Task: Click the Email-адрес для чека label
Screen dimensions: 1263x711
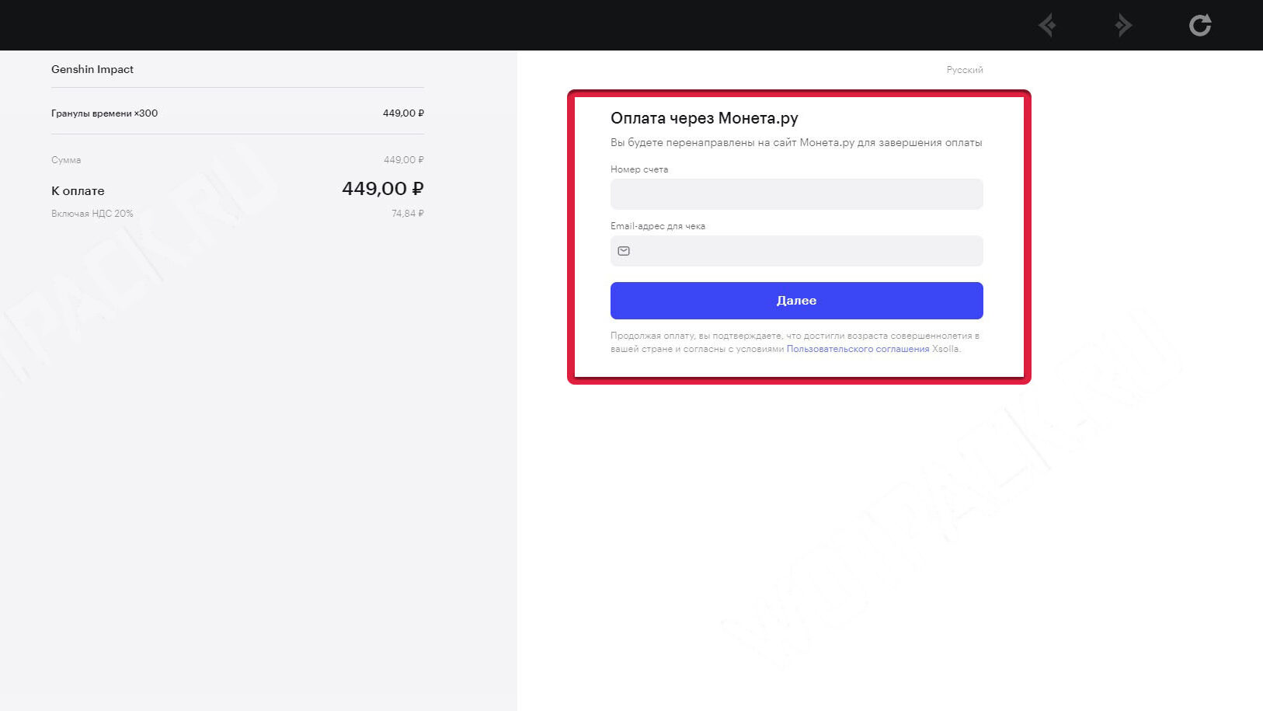Action: [657, 226]
